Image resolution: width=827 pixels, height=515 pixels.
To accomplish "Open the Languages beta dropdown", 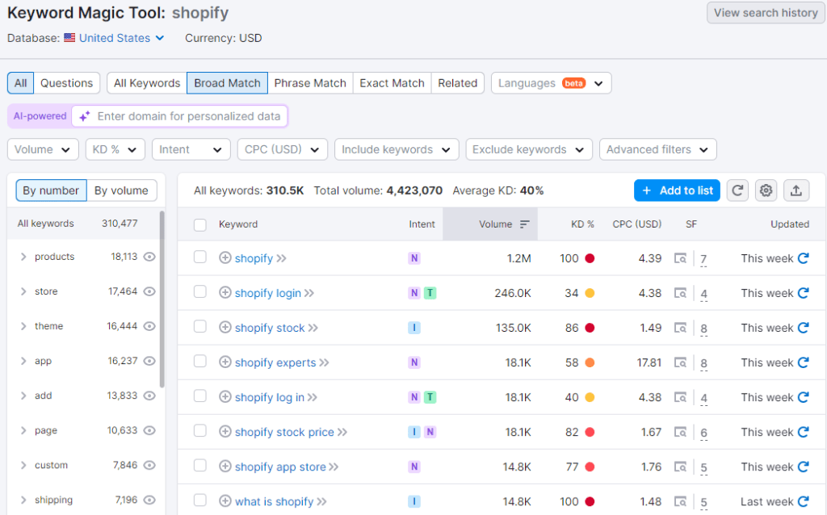I will [551, 83].
